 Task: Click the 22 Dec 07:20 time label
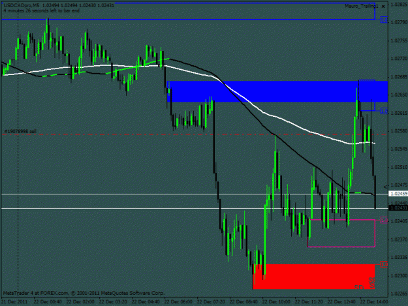211,302
